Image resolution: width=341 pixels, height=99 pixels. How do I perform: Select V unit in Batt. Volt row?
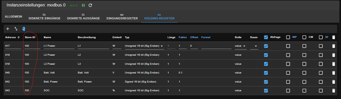tap(113, 73)
